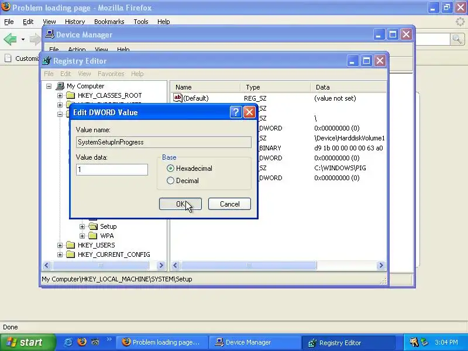468x351 pixels.
Task: Sort the values by the Data column
Action: [x=348, y=87]
